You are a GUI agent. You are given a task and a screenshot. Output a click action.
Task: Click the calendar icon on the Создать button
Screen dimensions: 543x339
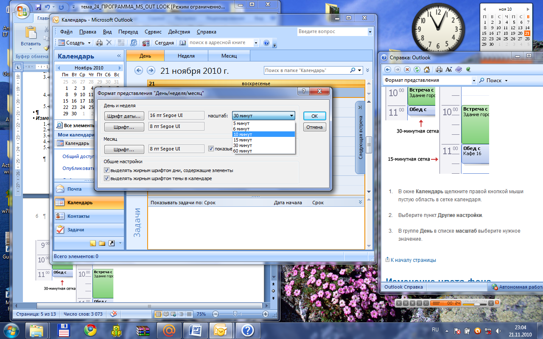click(62, 43)
